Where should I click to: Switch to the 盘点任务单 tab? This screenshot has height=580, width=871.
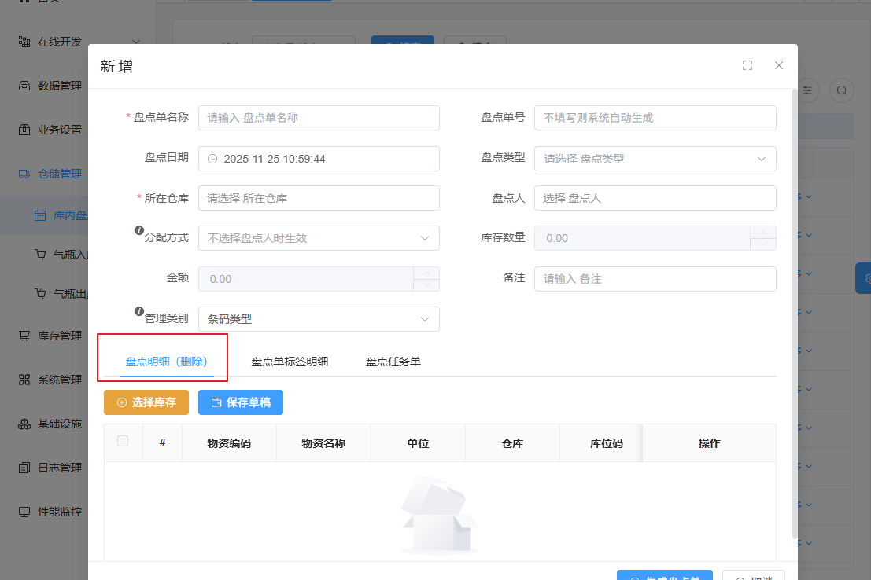point(393,362)
